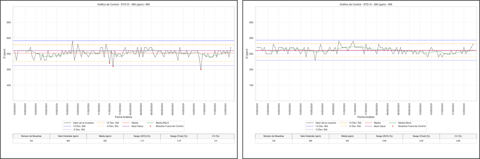Select '+2 Dev. Std' legend entry in right chart

point(355,123)
